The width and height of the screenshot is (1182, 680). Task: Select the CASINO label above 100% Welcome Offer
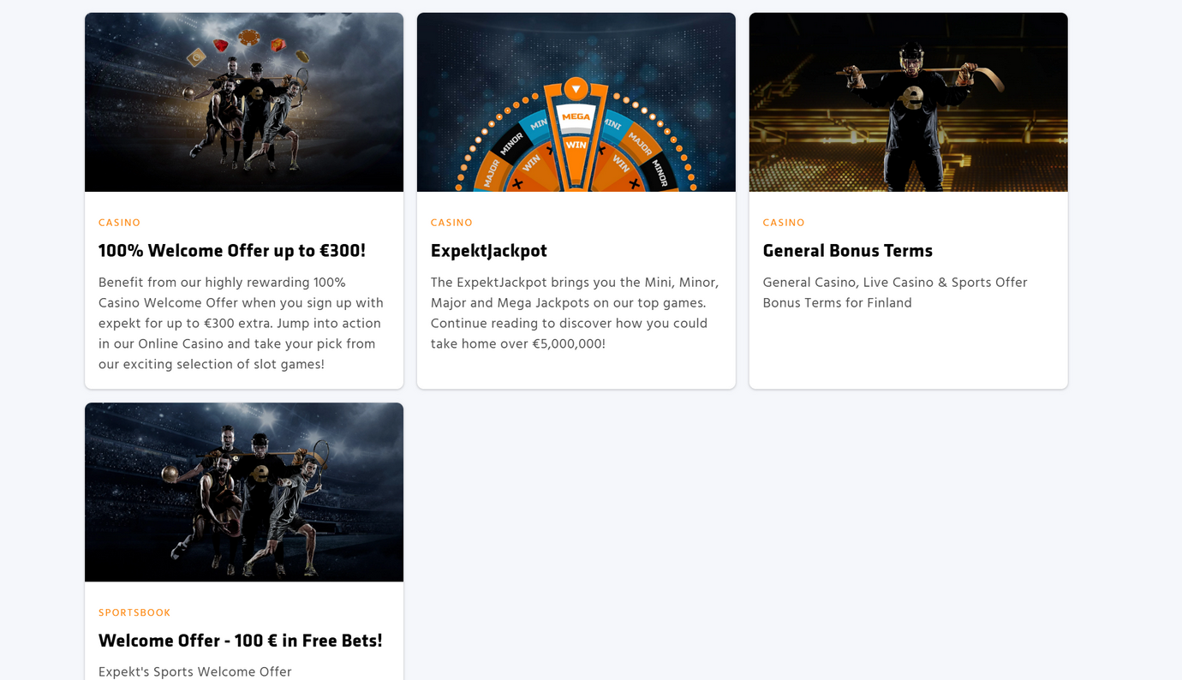pos(119,223)
